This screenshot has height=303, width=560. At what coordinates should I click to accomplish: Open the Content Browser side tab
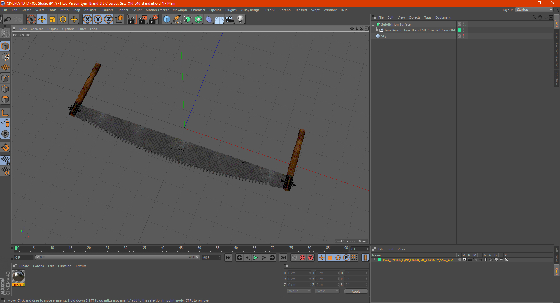[557, 55]
